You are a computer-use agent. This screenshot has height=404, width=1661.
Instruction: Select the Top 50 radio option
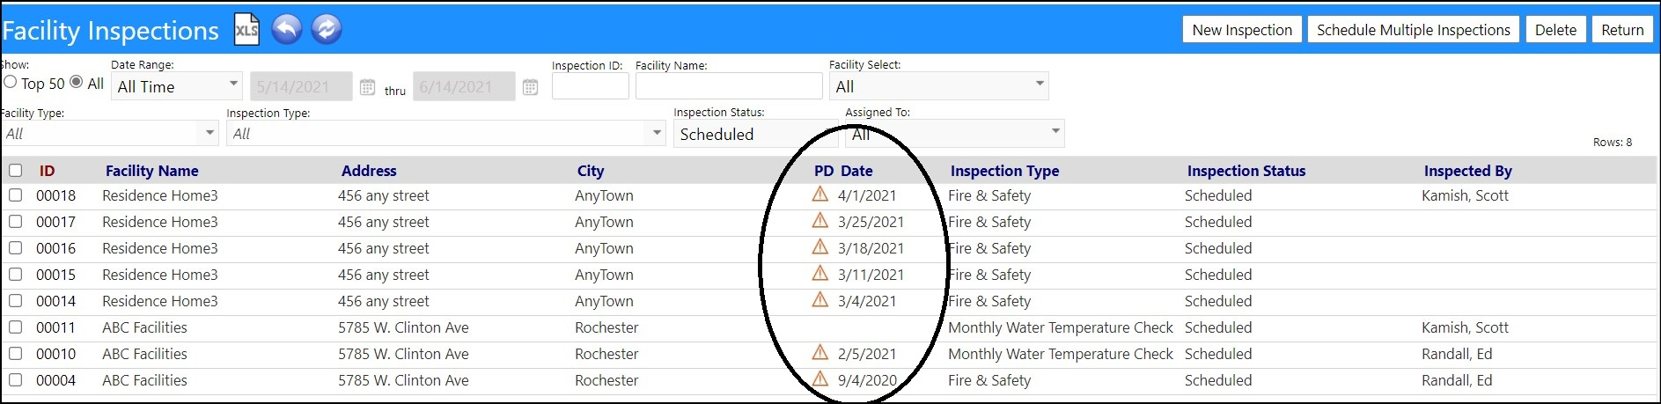[x=11, y=82]
